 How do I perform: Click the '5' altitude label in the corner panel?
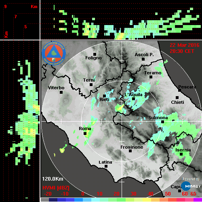[25, 27]
